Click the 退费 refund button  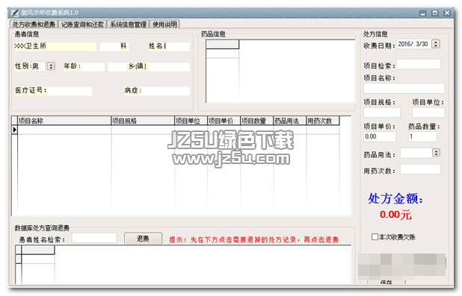tap(143, 239)
